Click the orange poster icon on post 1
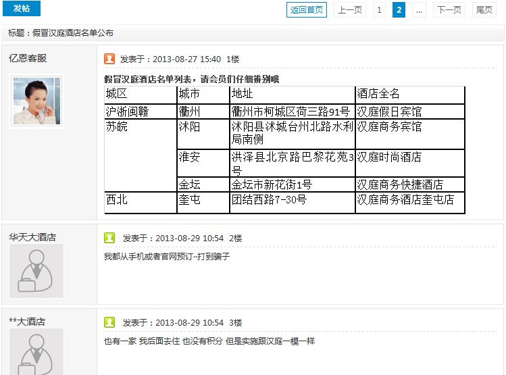 (109, 59)
